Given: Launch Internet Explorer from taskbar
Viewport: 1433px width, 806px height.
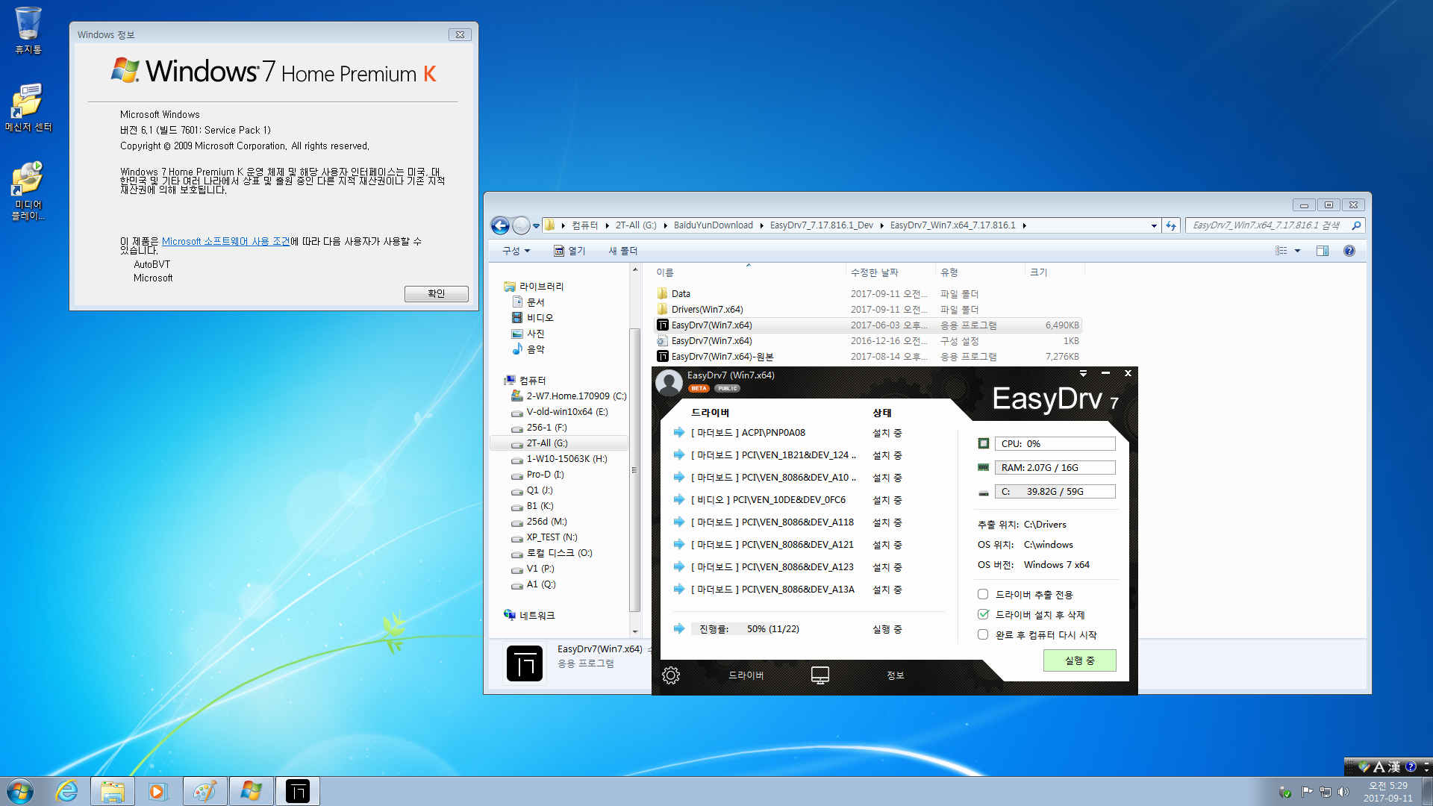Looking at the screenshot, I should (67, 791).
